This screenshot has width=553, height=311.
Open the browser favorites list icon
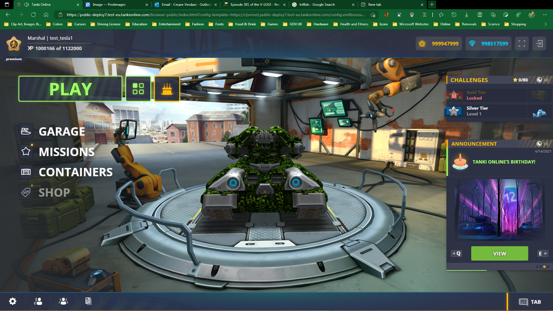pyautogui.click(x=441, y=15)
